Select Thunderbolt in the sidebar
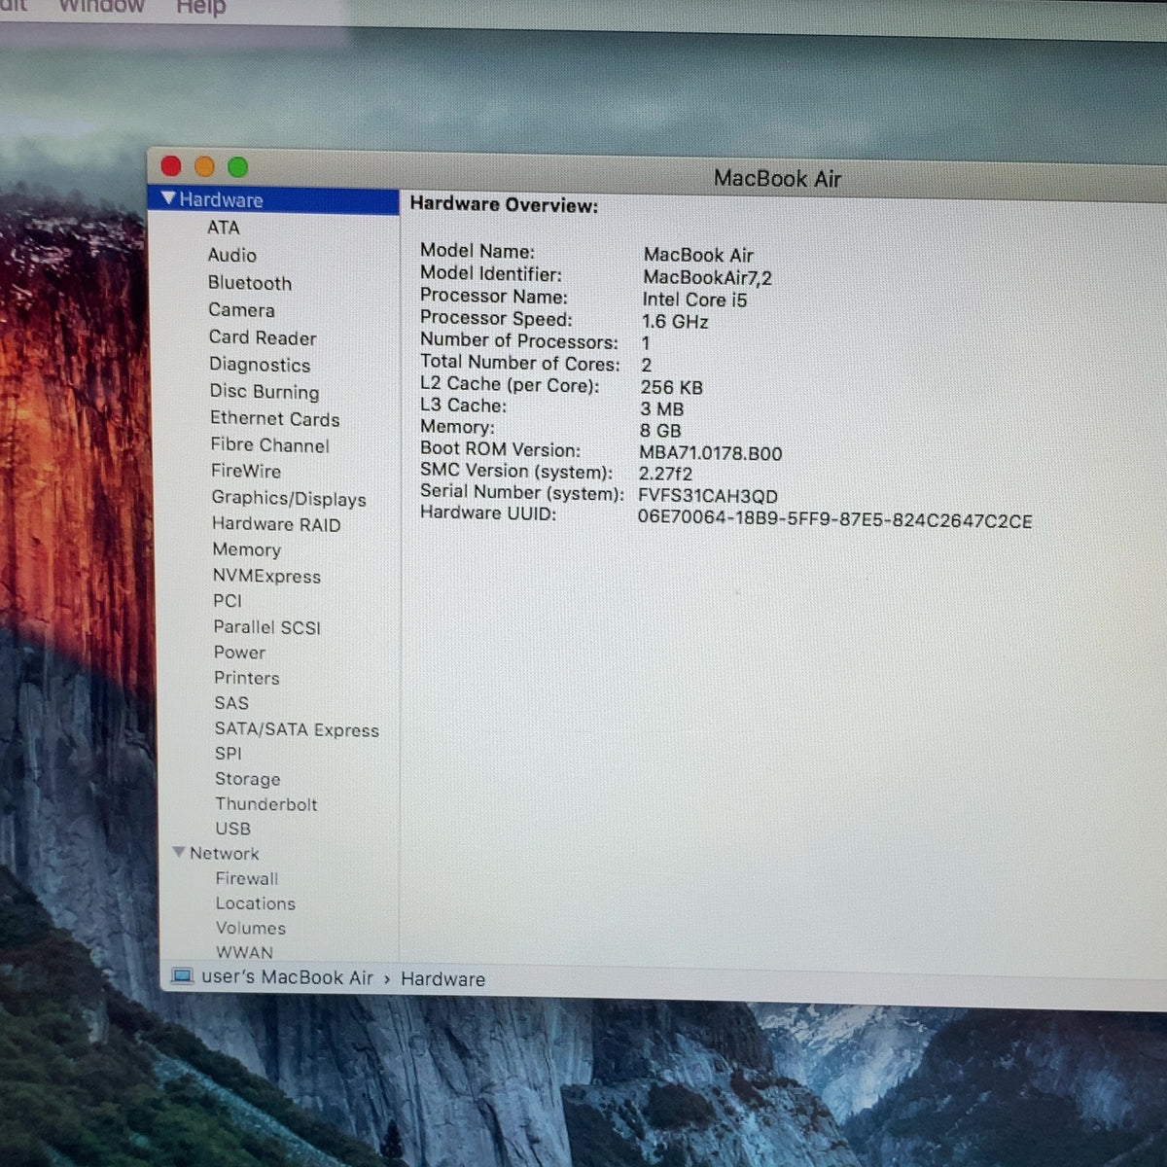Image resolution: width=1167 pixels, height=1167 pixels. (x=265, y=804)
